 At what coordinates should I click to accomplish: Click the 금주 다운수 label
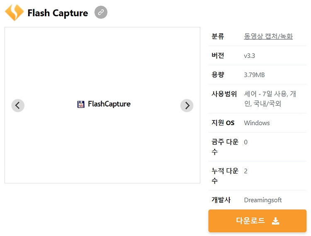[225, 147]
